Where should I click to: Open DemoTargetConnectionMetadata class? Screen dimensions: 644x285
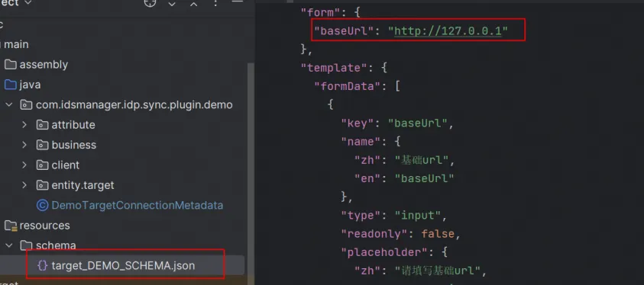click(138, 205)
